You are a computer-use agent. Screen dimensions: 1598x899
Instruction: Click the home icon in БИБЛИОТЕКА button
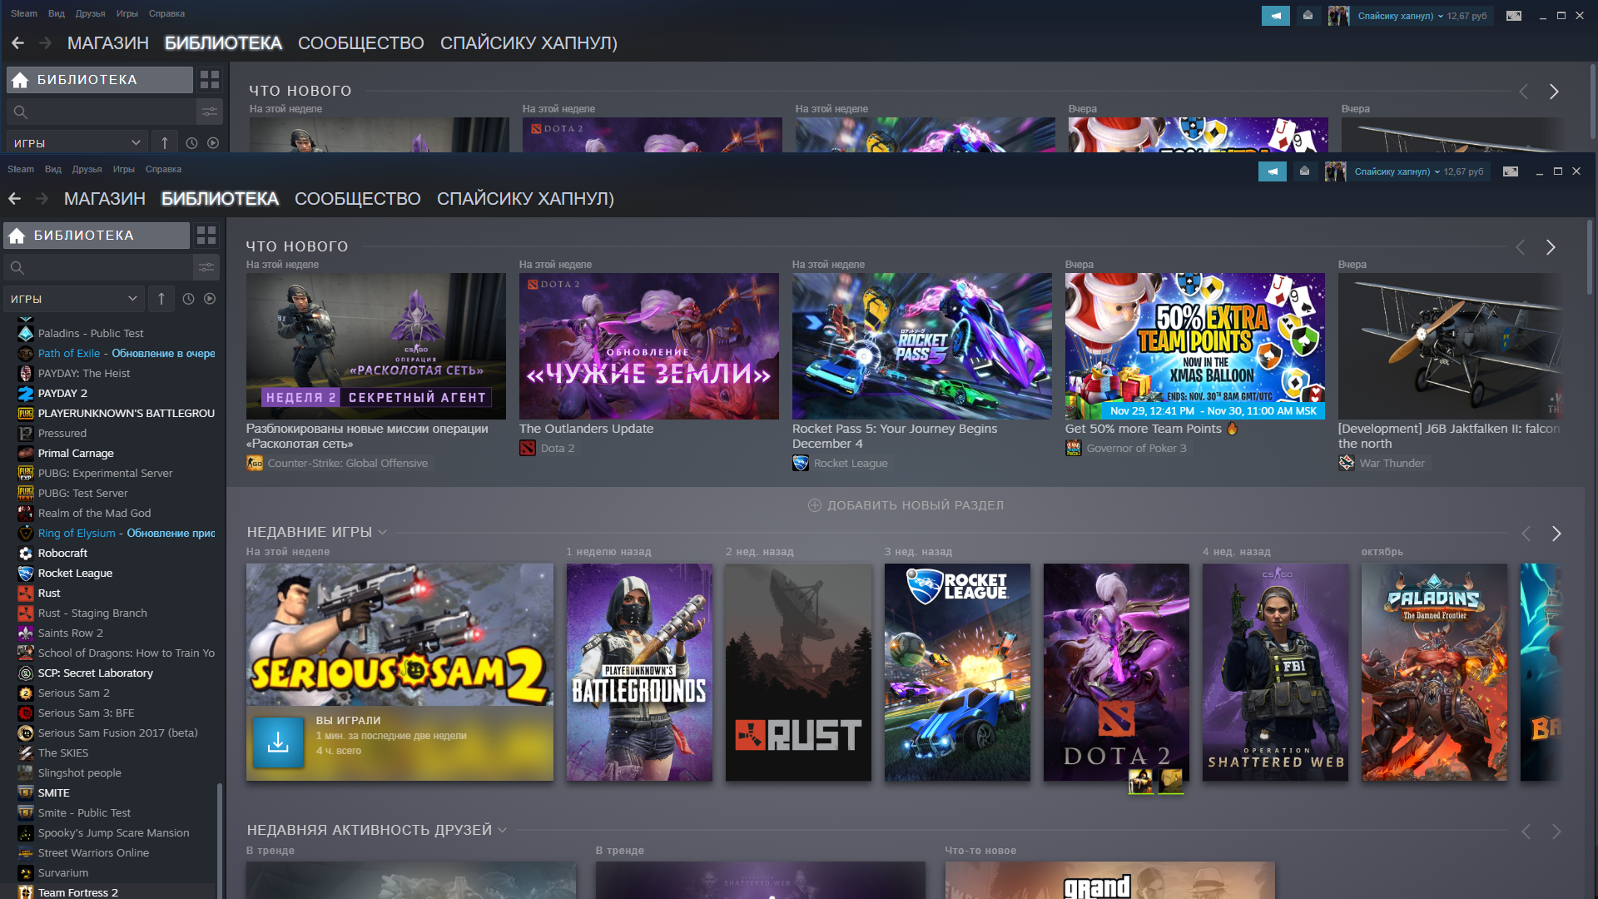17,236
